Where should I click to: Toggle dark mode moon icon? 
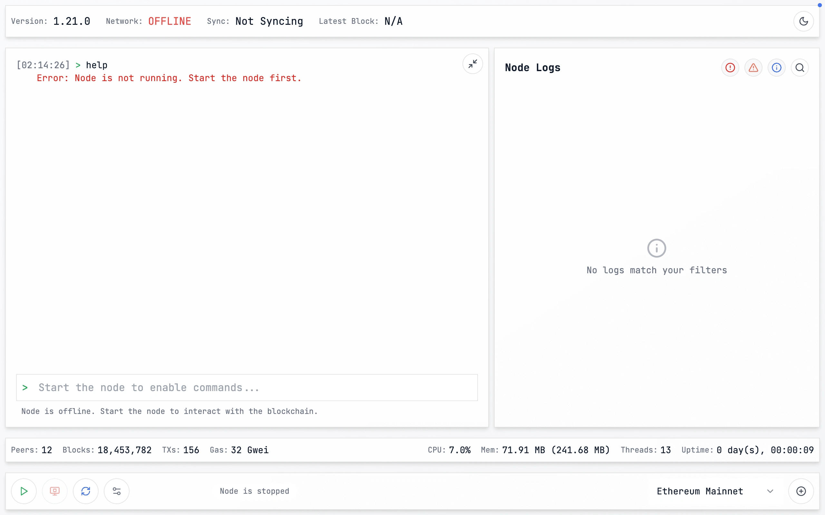click(803, 21)
